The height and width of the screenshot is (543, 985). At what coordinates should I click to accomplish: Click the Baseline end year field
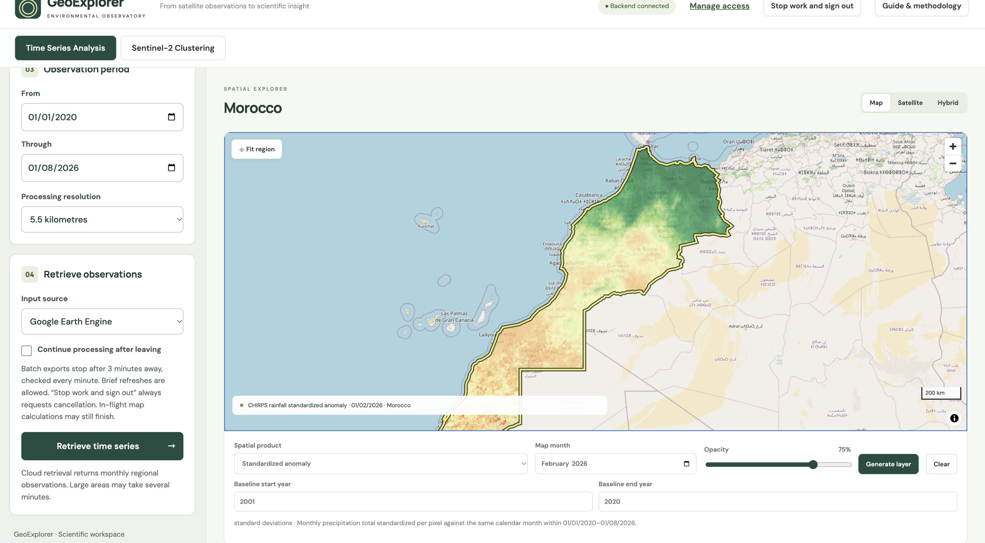pos(777,501)
